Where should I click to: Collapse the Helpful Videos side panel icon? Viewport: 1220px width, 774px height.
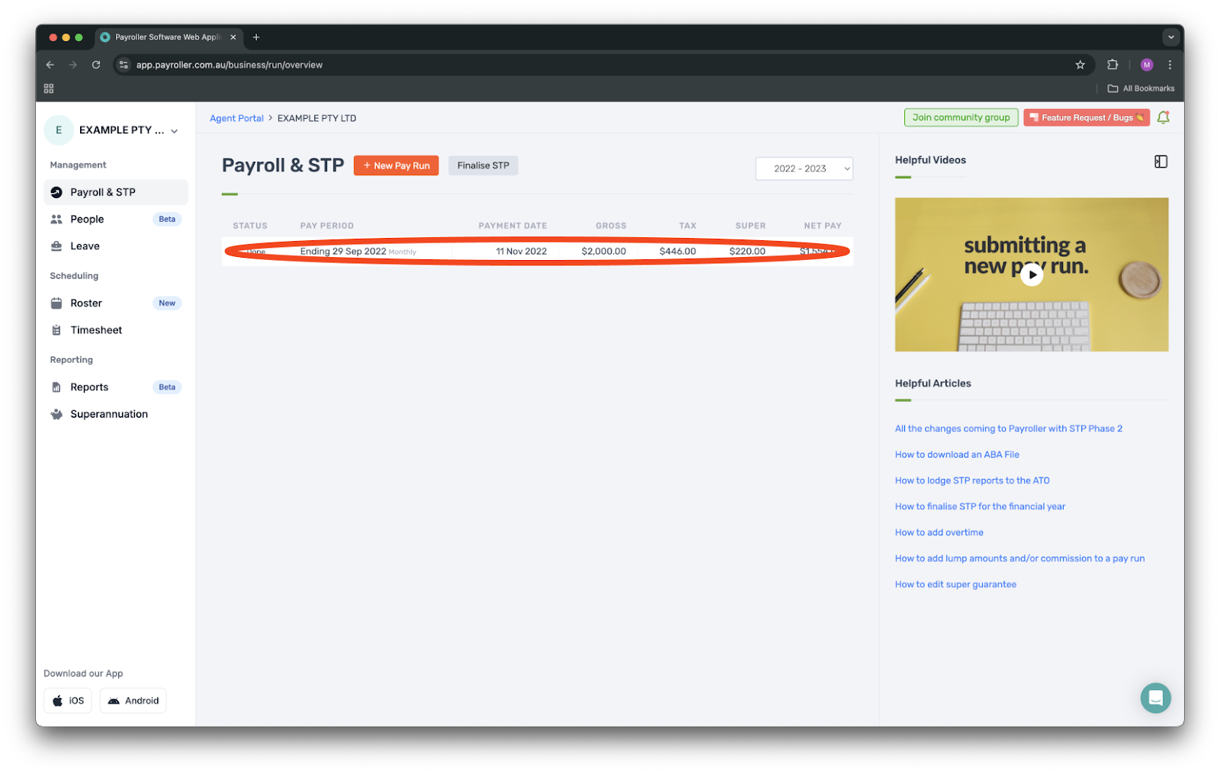point(1161,162)
